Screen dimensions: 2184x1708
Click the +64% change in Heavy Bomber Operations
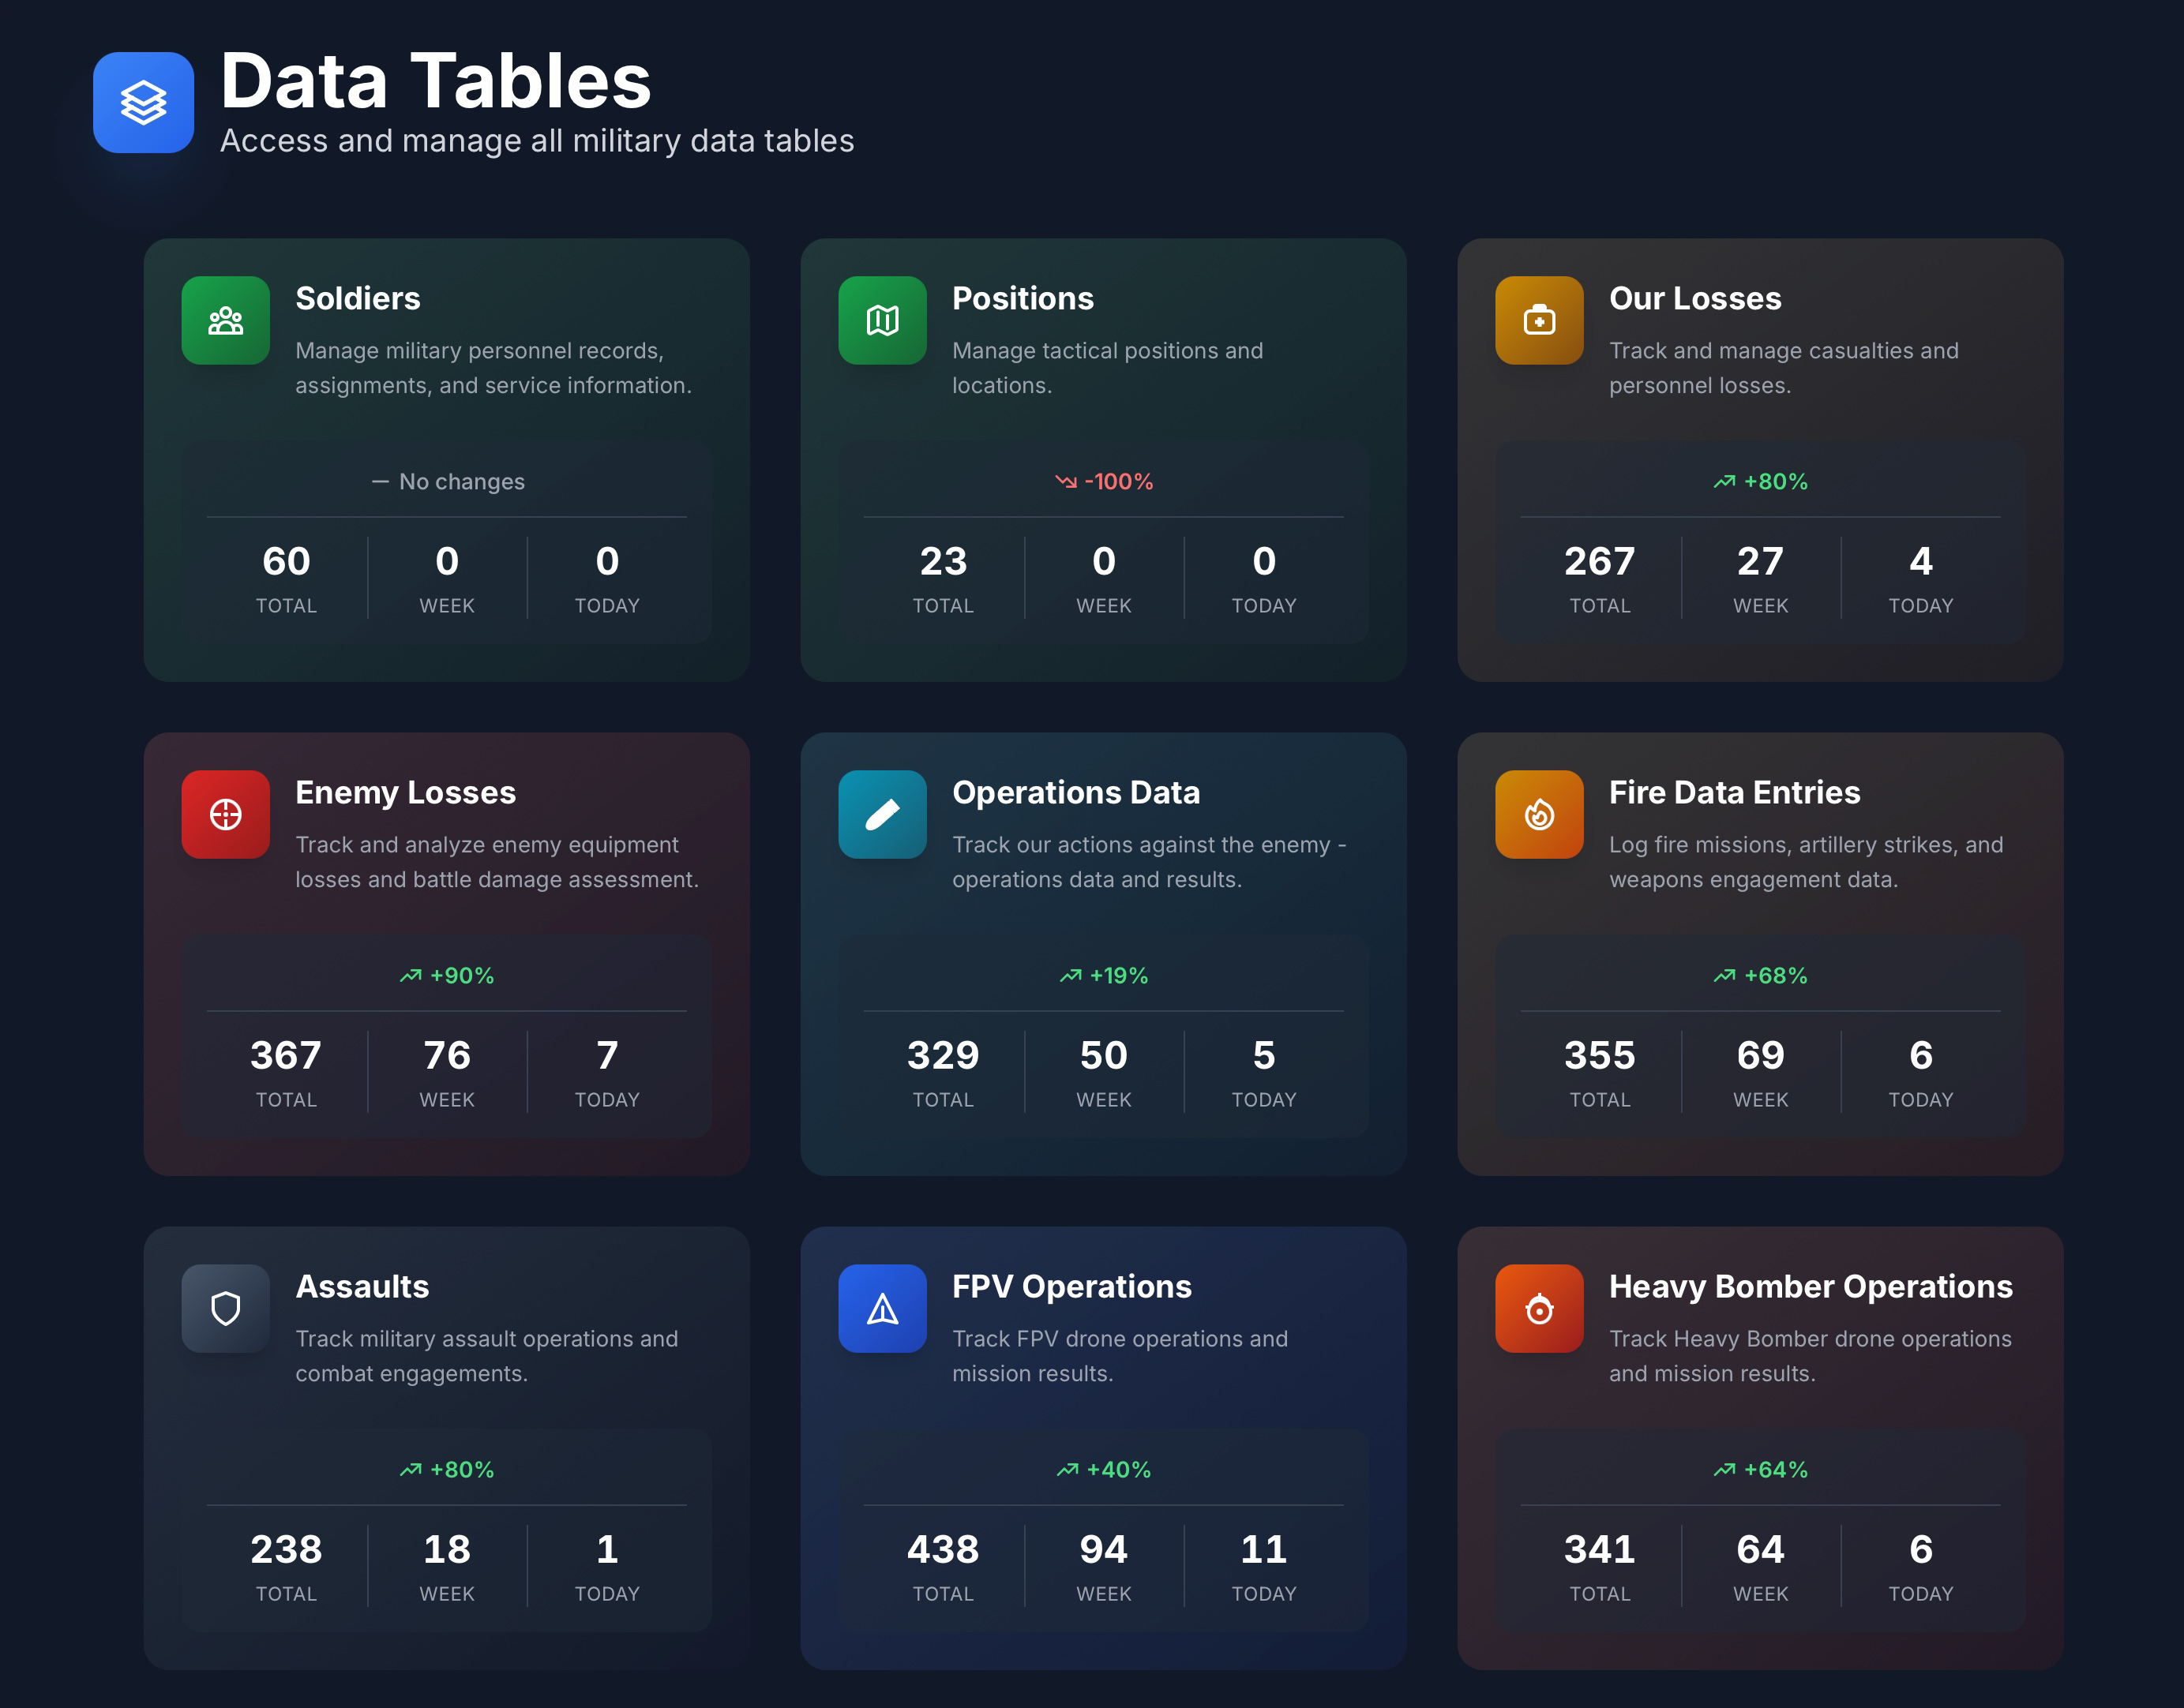click(1776, 1469)
